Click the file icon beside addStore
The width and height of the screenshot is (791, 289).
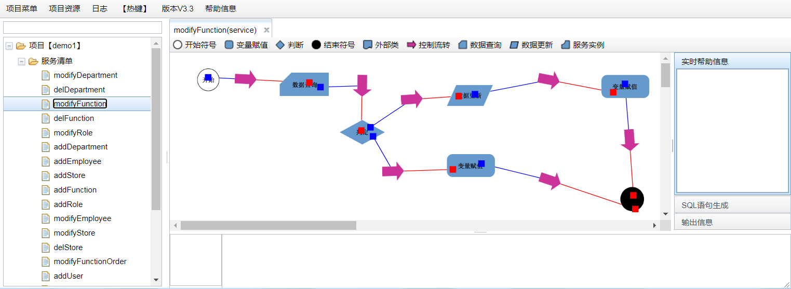[x=46, y=175]
